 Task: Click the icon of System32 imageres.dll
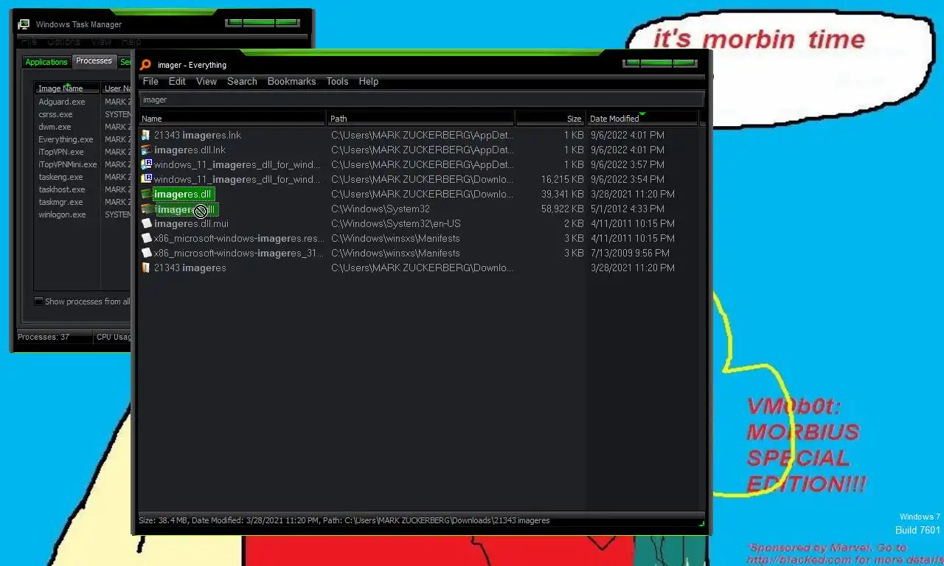(147, 209)
